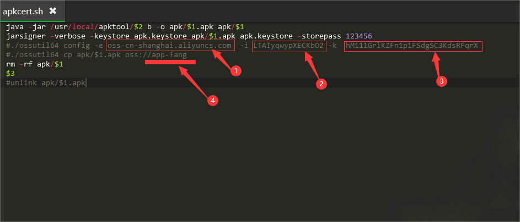Click the $3 variable line

(10, 73)
